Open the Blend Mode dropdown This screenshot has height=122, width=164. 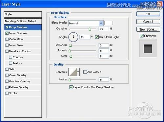[x=86, y=23]
